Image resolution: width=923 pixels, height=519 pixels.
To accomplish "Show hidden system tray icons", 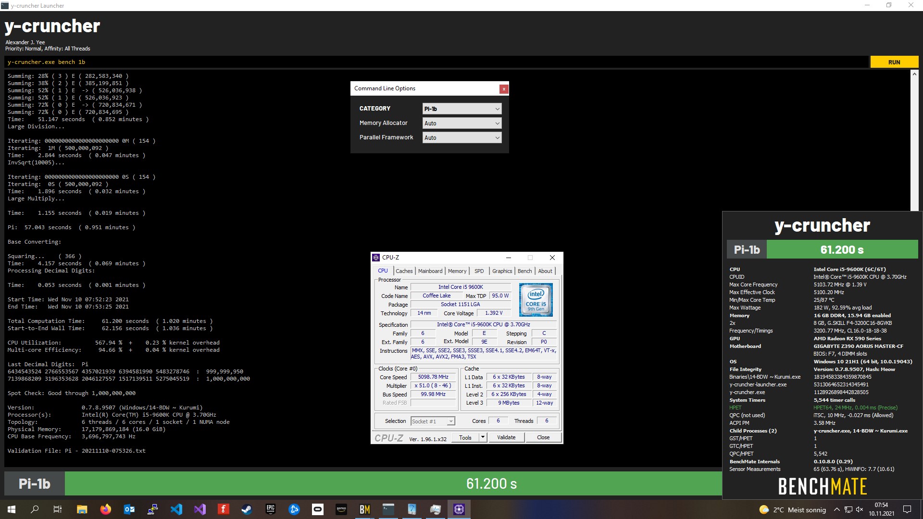I will pos(836,509).
